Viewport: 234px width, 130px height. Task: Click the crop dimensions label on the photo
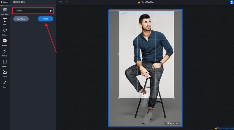tap(124, 13)
